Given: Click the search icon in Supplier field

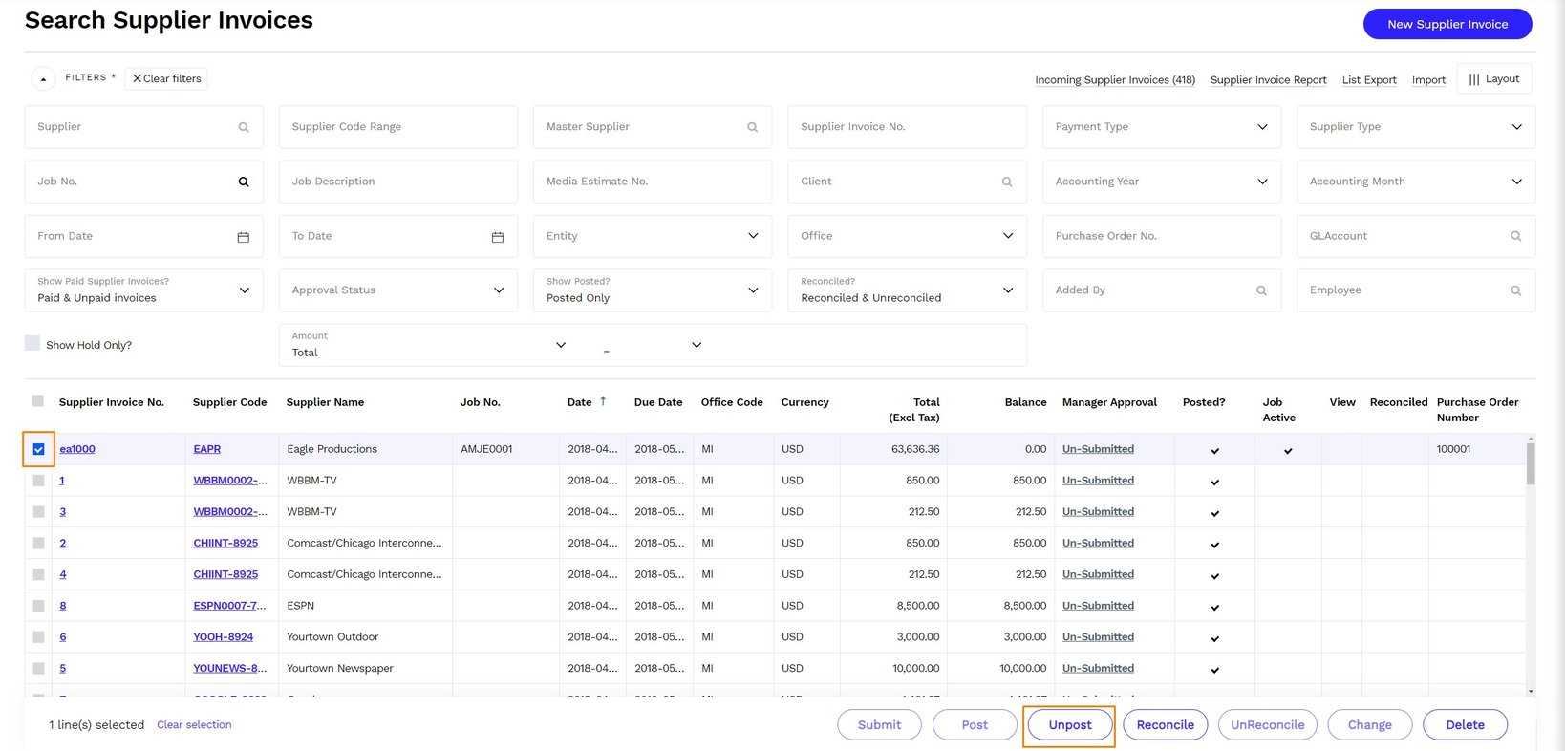Looking at the screenshot, I should point(244,127).
